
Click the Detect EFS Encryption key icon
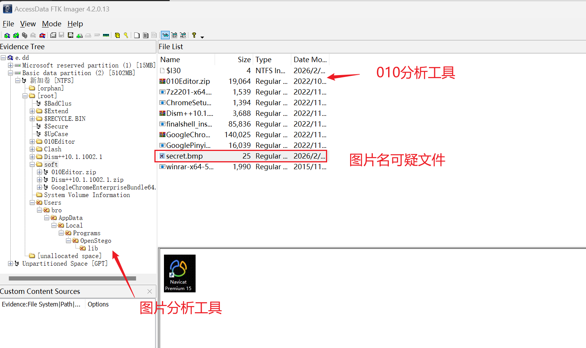(126, 35)
